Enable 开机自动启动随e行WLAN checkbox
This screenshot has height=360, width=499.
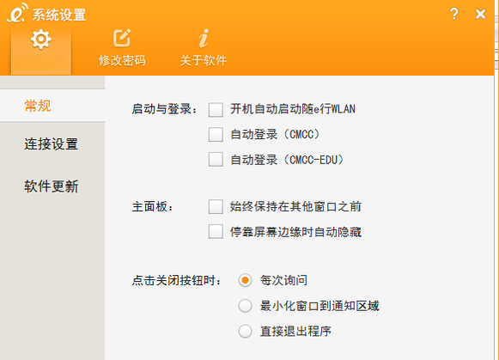point(216,109)
